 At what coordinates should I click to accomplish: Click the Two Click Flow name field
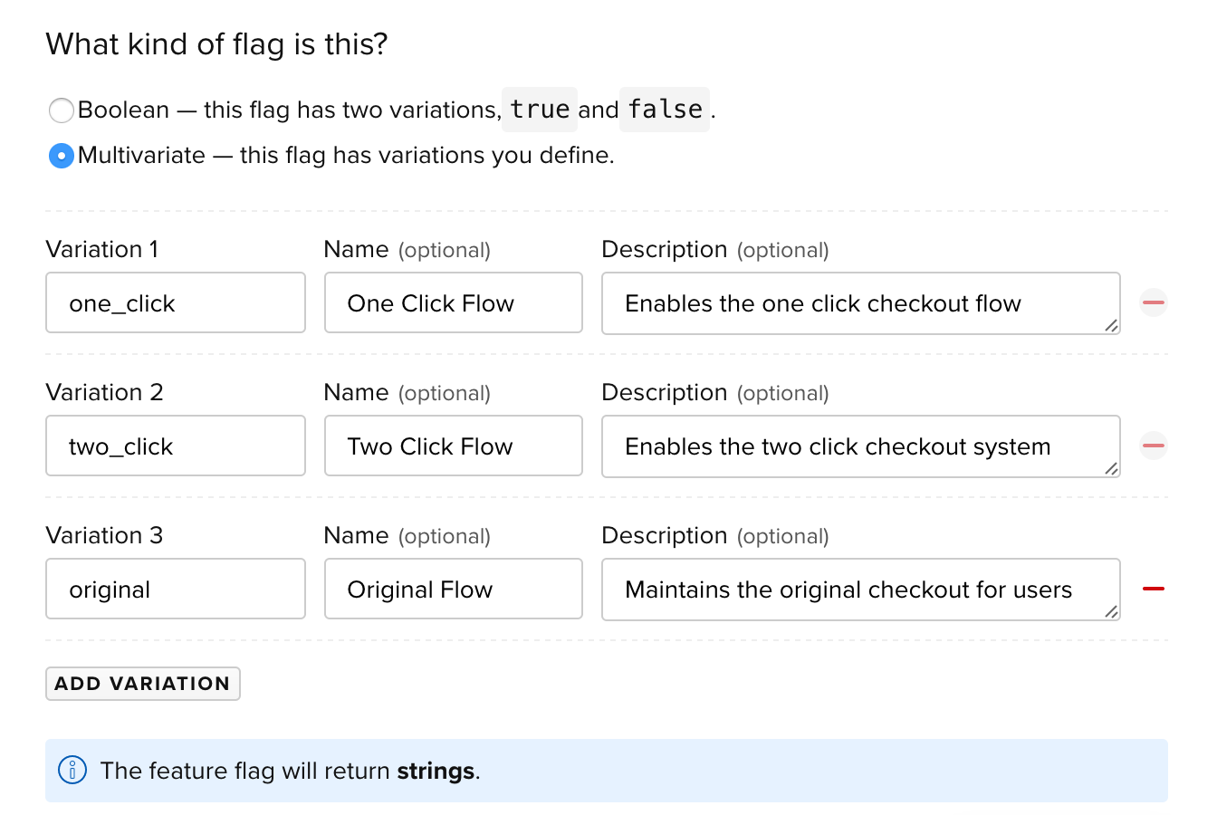tap(453, 446)
